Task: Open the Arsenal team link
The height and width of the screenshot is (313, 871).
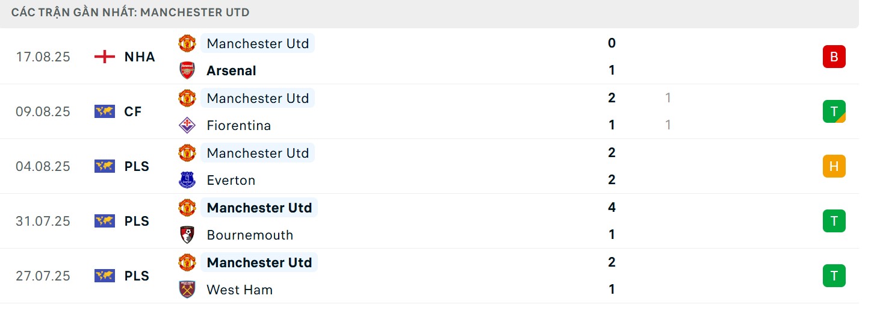Action: [231, 70]
